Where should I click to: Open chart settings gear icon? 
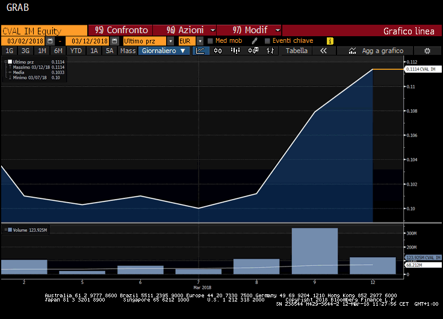coord(427,51)
